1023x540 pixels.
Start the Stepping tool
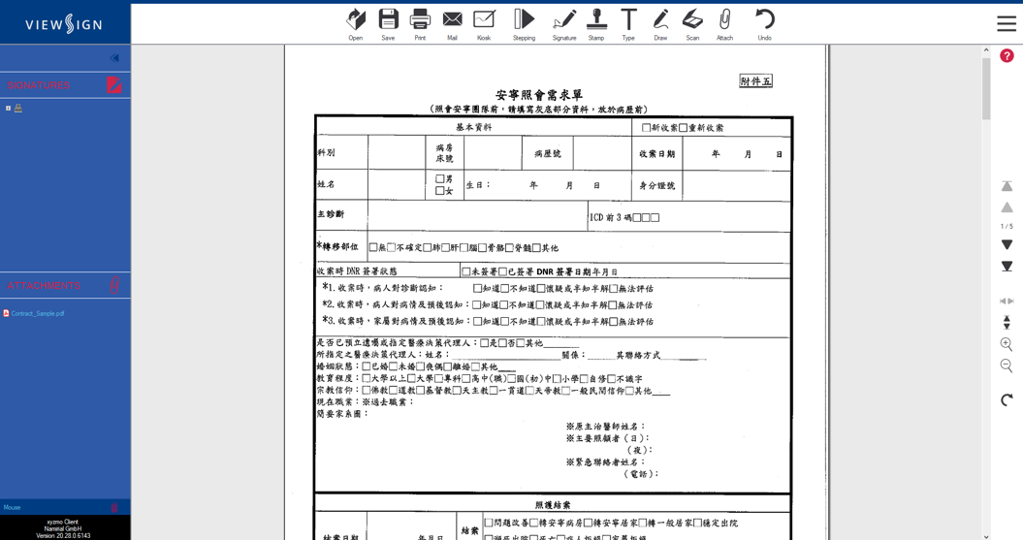[524, 25]
